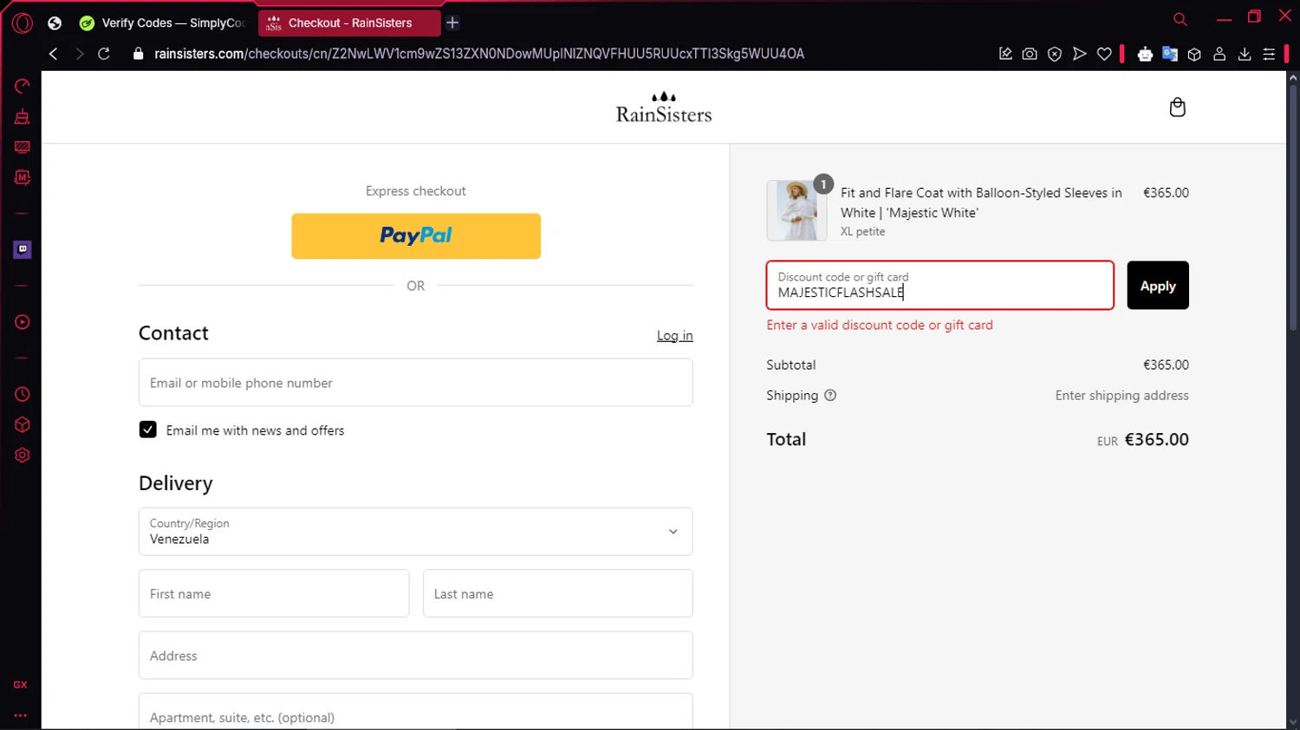The image size is (1300, 730).
Task: Open Easy Setup sliders icon
Action: (x=1269, y=54)
